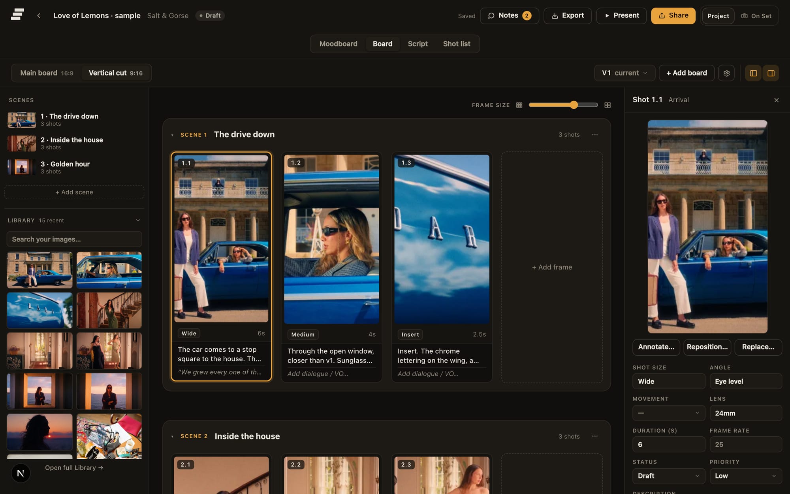Select the large grid frame size icon
Viewport: 790px width, 494px height.
(608, 105)
